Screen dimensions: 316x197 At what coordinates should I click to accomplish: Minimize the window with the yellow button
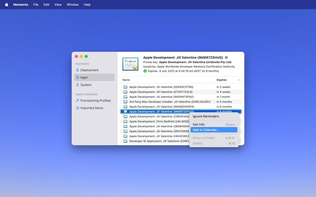pyautogui.click(x=81, y=56)
